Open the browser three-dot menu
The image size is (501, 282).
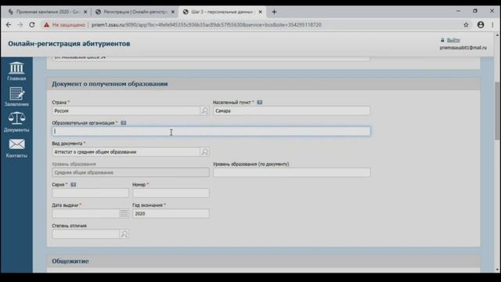(x=492, y=24)
